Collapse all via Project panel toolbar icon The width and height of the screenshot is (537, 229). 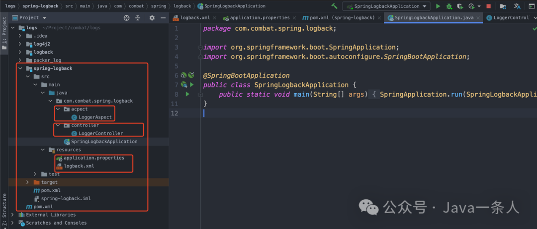(139, 18)
